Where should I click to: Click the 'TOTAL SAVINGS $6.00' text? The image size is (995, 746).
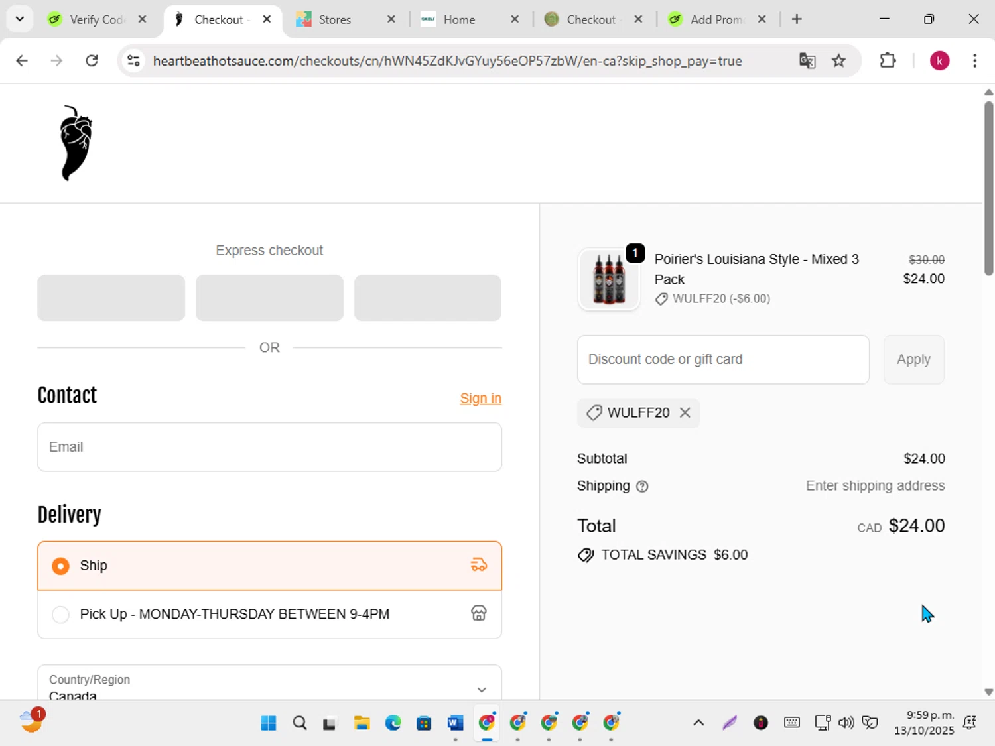tap(674, 555)
